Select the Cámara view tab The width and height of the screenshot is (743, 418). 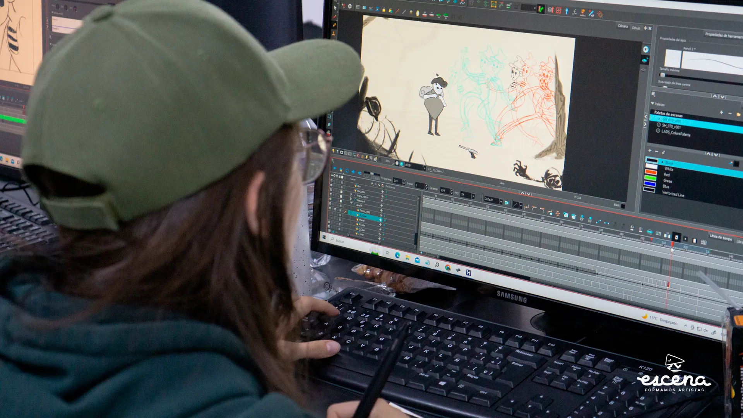623,26
